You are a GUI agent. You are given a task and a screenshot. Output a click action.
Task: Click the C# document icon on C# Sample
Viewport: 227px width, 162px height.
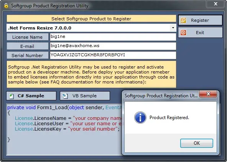click(x=12, y=96)
